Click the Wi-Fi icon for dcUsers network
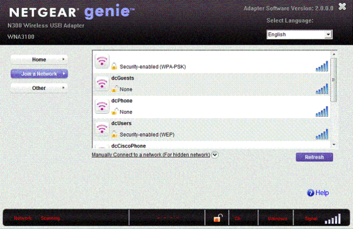Image resolution: width=353 pixels, height=229 pixels. pos(101,129)
